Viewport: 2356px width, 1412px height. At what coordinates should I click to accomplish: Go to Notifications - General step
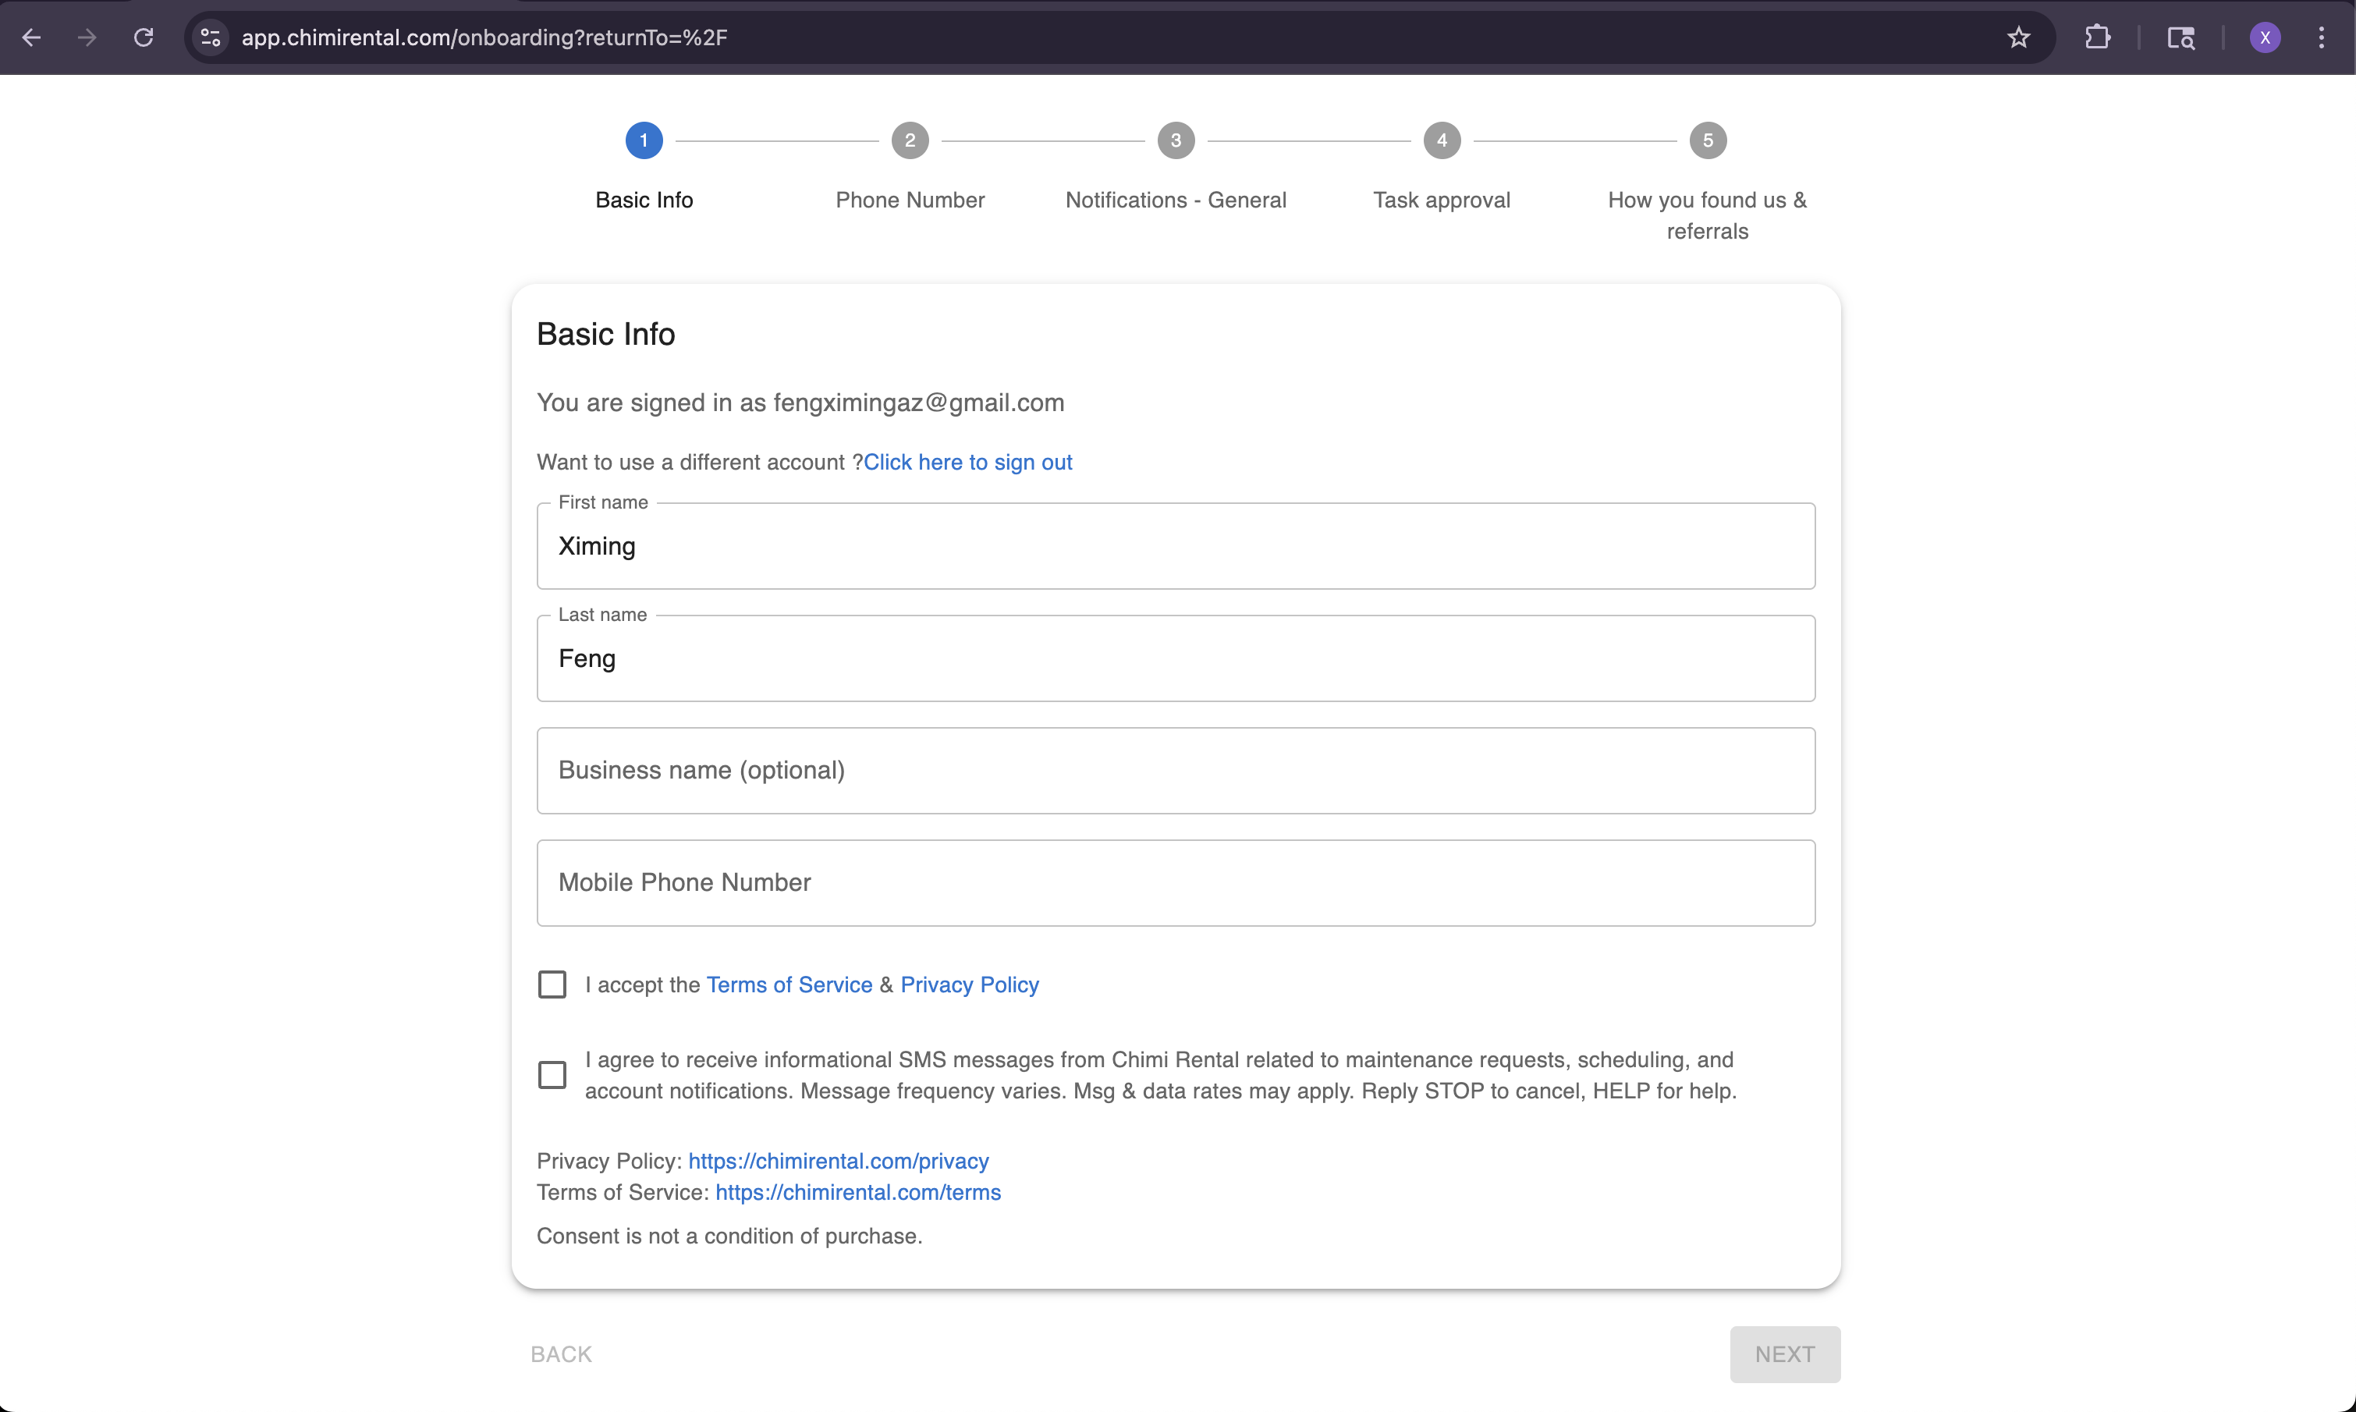tap(1175, 141)
